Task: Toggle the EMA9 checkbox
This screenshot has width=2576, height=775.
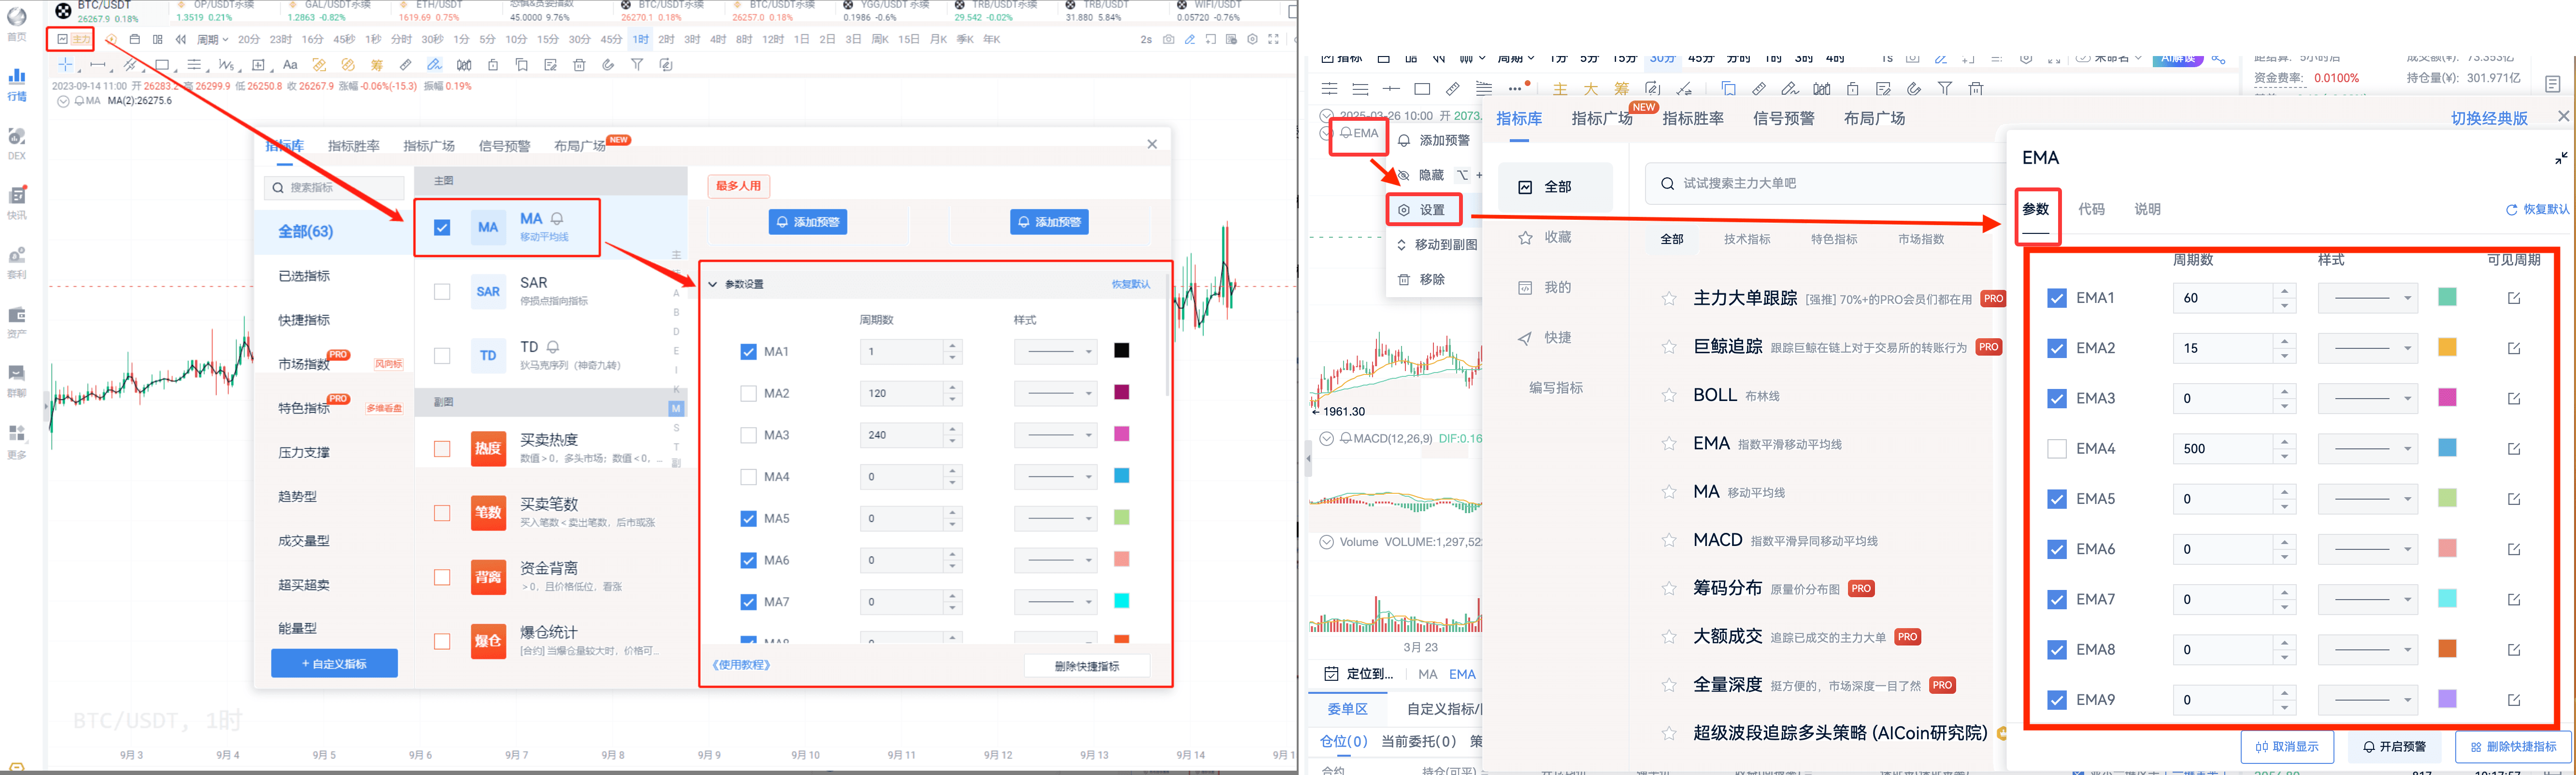Action: 2057,700
